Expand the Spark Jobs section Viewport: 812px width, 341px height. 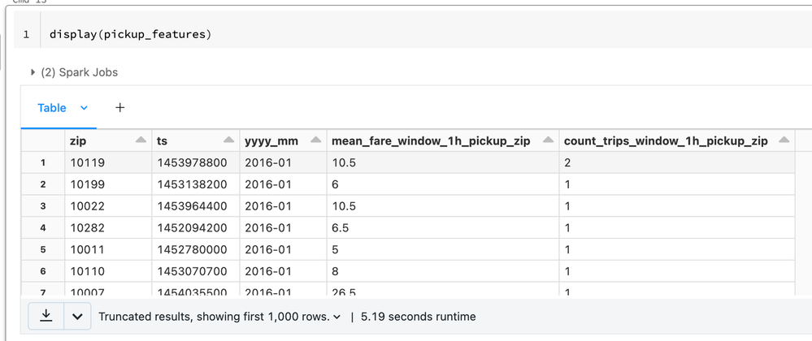tap(33, 72)
